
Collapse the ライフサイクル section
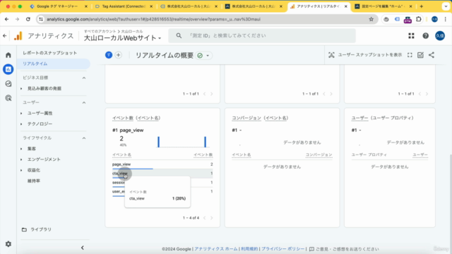click(84, 138)
